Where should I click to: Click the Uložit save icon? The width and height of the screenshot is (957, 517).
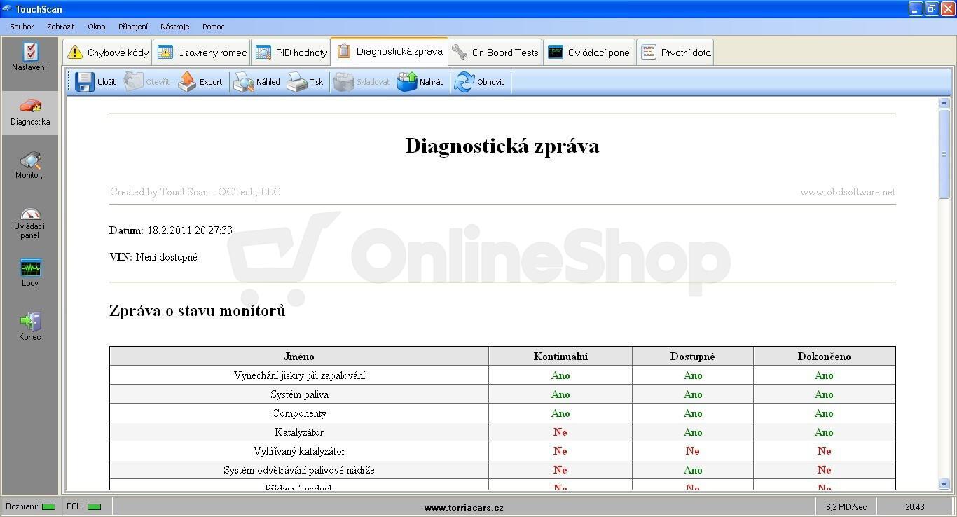click(85, 82)
